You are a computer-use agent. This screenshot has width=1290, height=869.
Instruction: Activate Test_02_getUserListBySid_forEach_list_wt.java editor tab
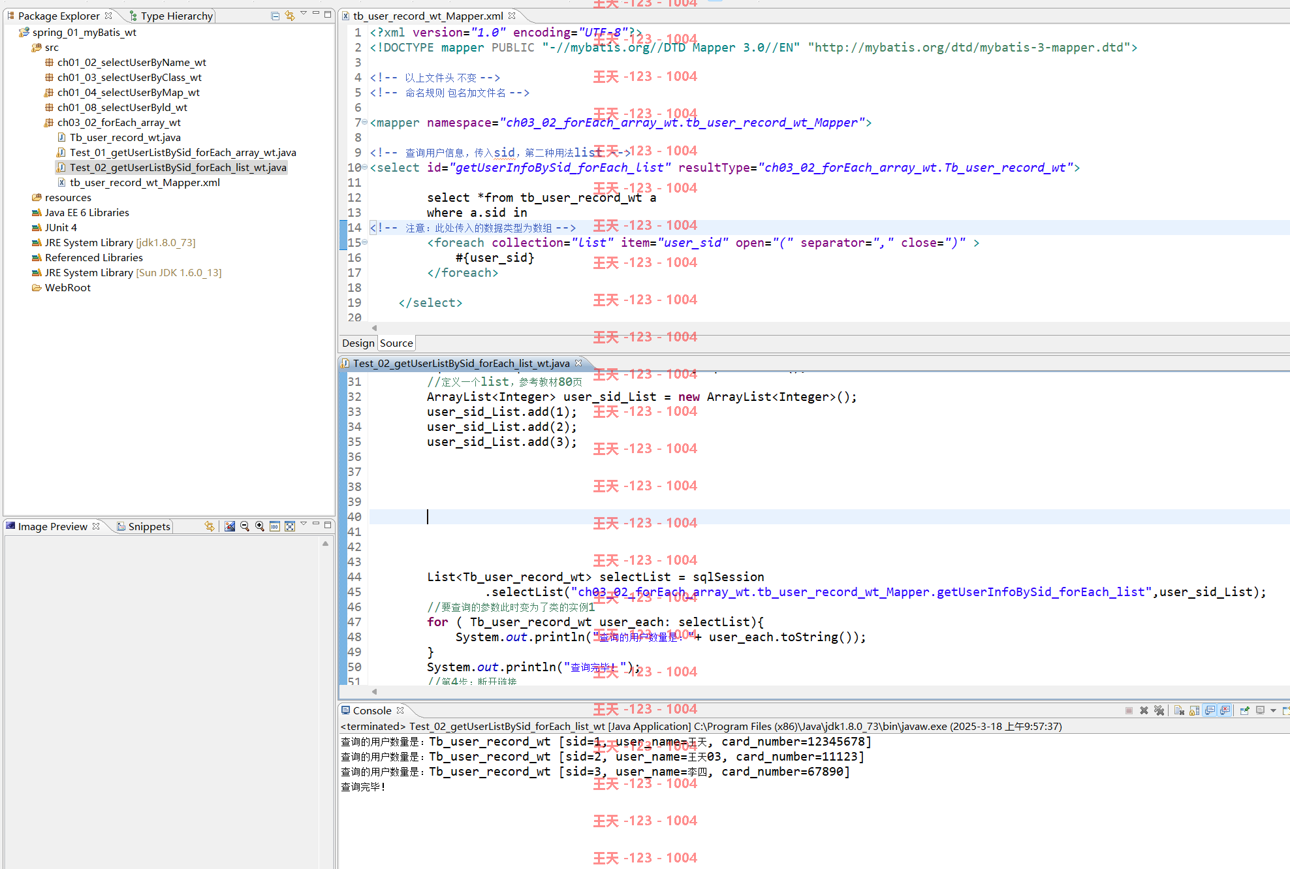pos(461,363)
